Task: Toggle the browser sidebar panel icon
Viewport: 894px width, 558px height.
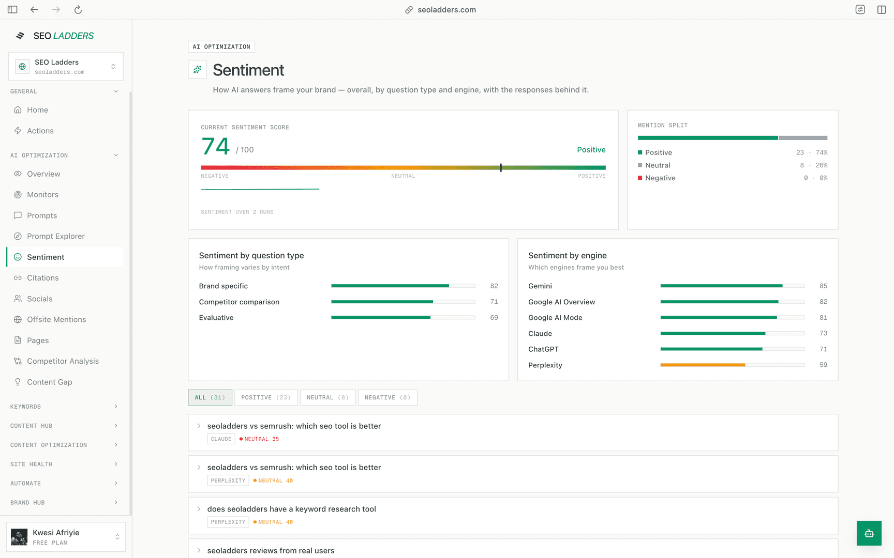Action: 12,10
